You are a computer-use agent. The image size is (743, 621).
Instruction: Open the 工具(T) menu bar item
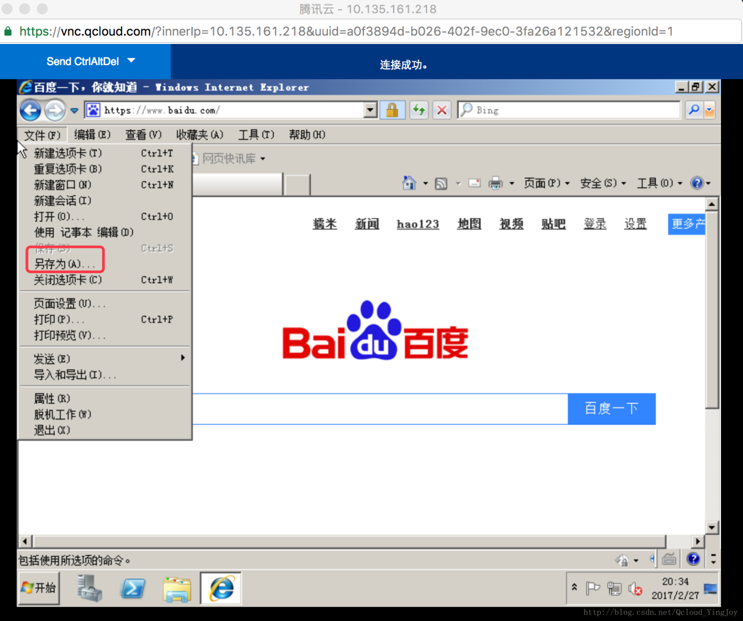(256, 135)
